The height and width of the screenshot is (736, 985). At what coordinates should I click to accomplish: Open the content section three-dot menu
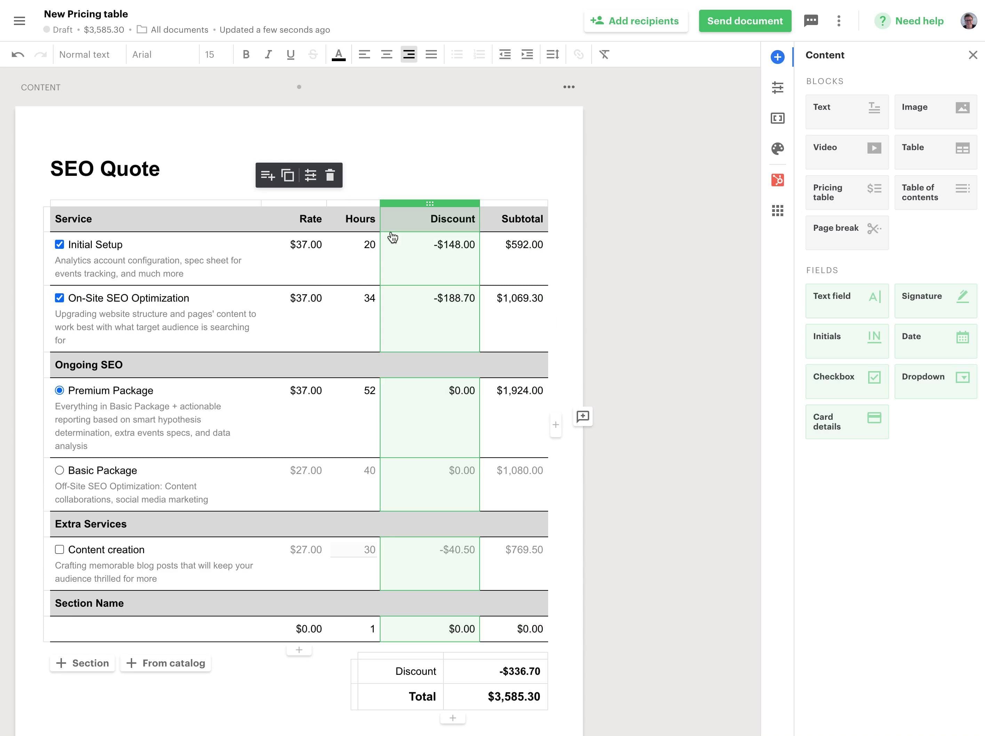coord(569,87)
